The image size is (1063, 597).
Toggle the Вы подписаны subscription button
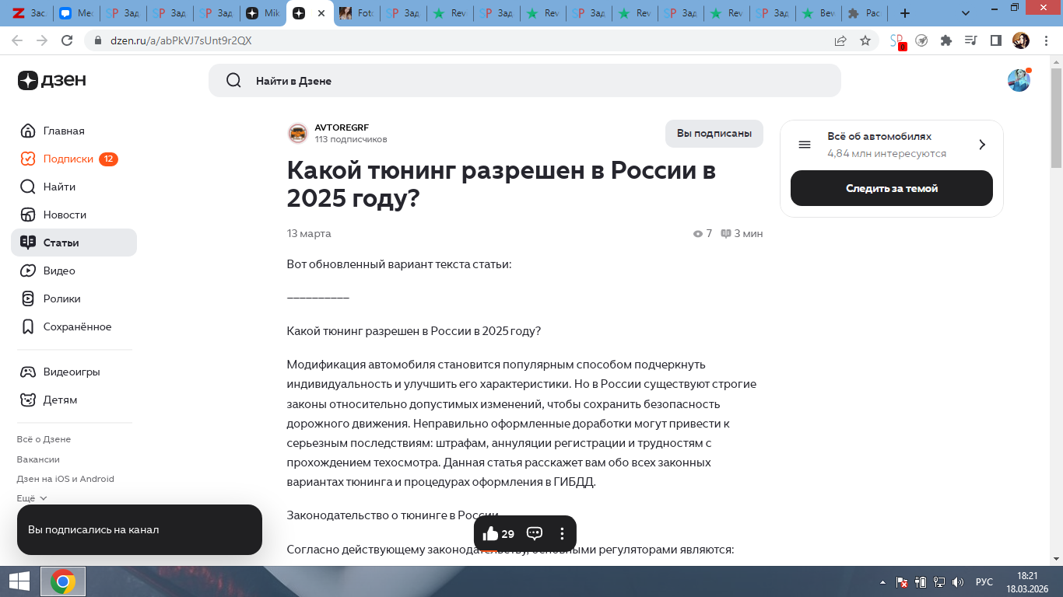click(x=714, y=134)
